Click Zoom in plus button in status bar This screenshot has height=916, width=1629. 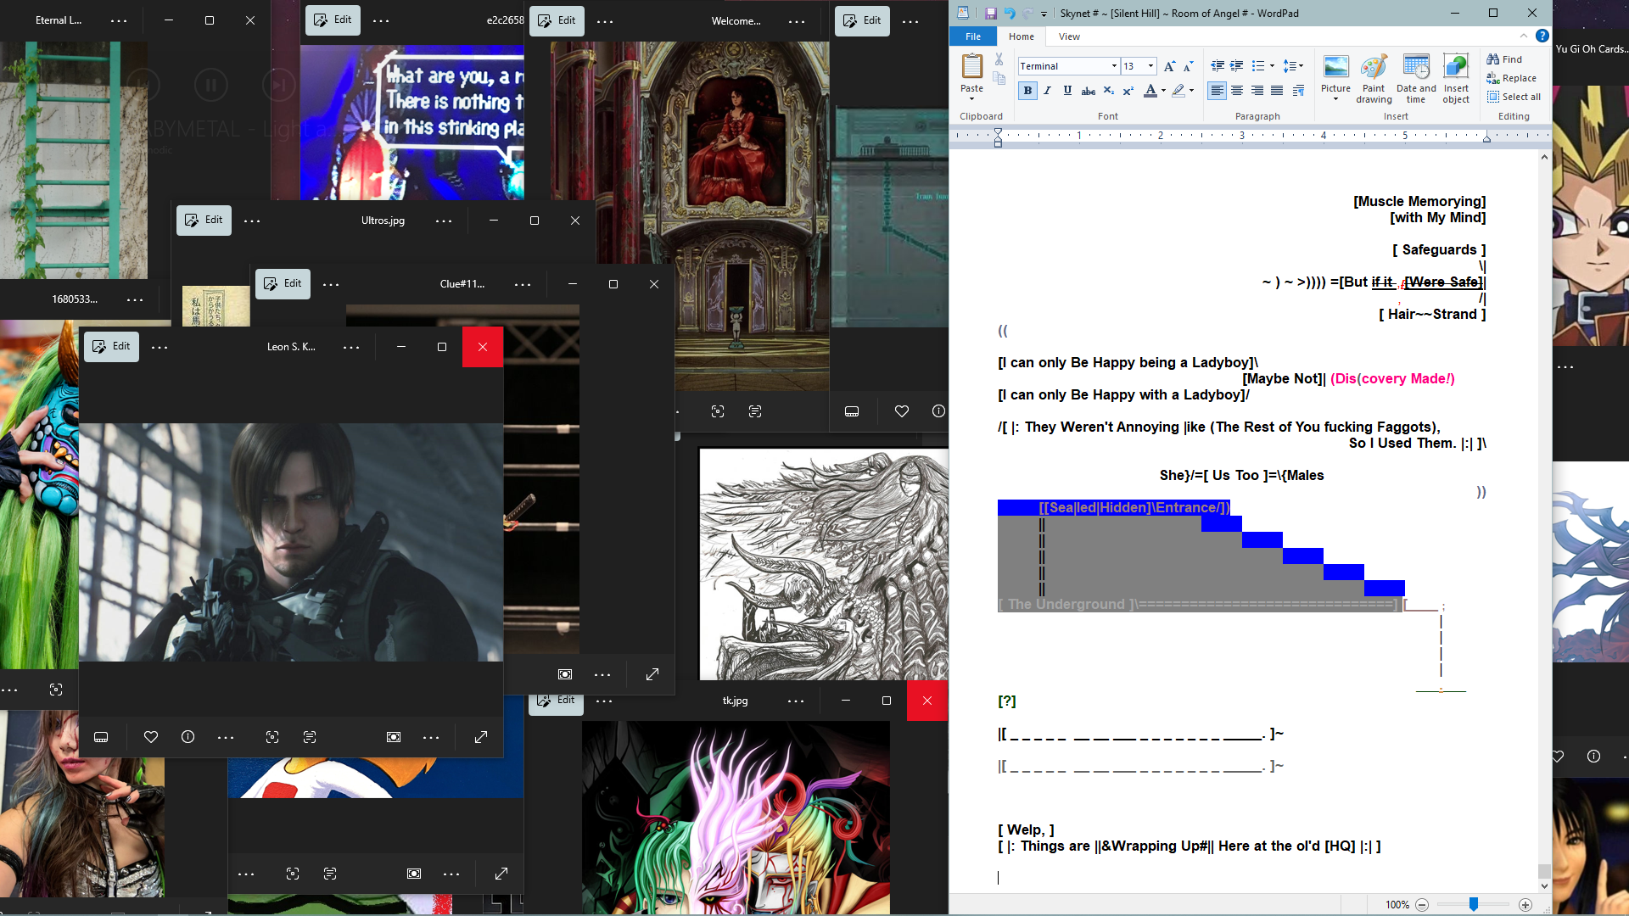(1525, 905)
